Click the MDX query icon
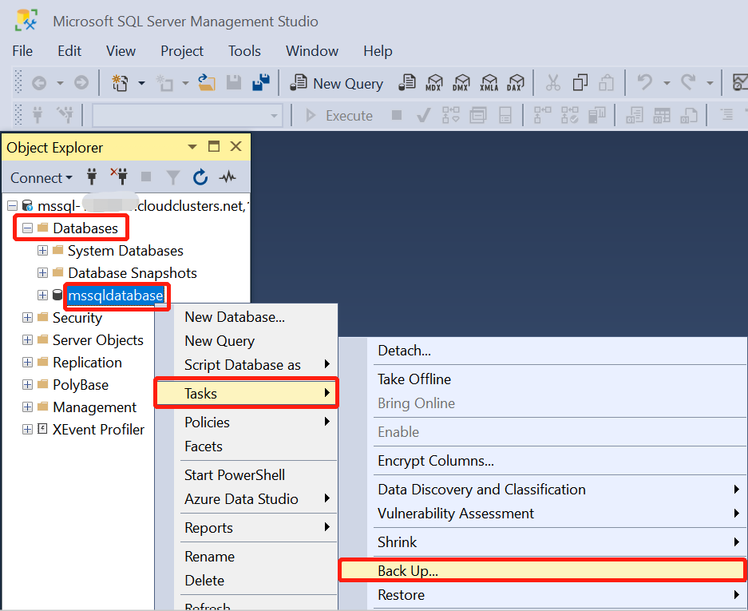The width and height of the screenshot is (748, 611). click(434, 83)
